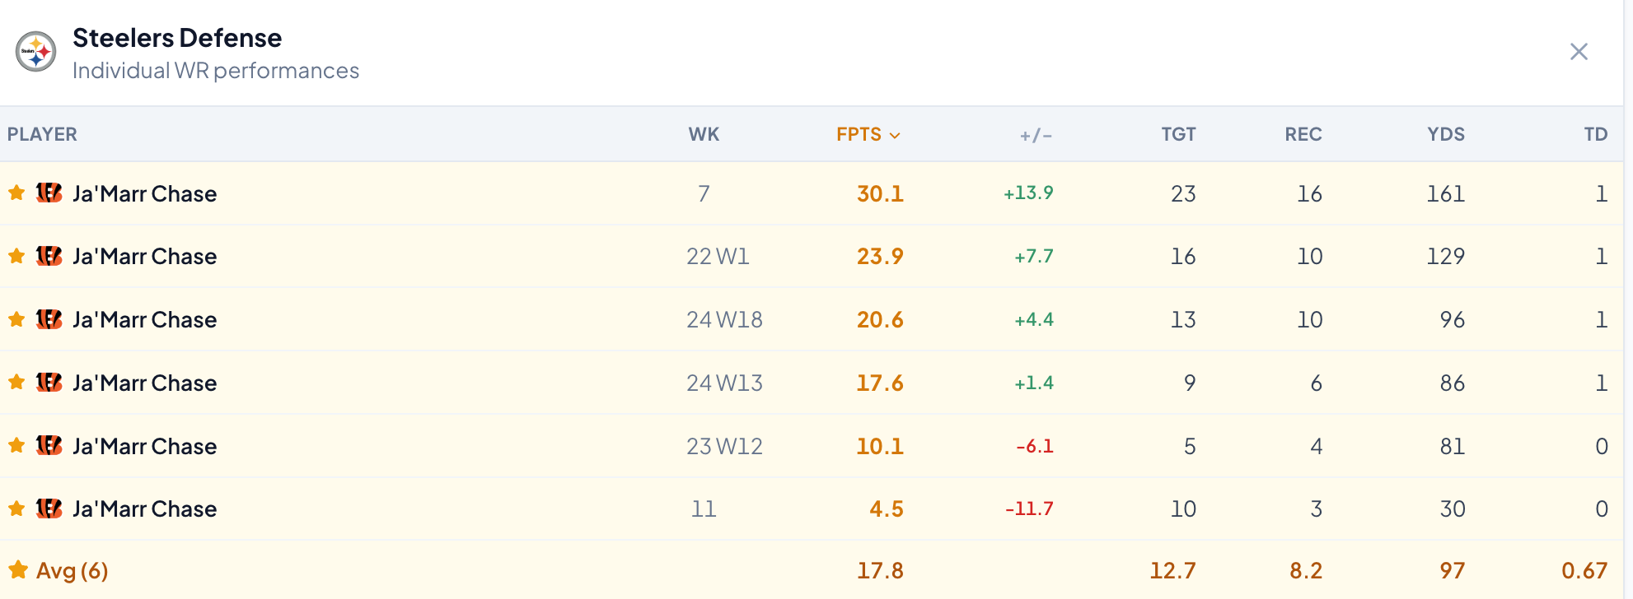The image size is (1633, 599).
Task: Open Ja'Marr Chase link in 20.6 FPTS row
Action: [x=144, y=319]
